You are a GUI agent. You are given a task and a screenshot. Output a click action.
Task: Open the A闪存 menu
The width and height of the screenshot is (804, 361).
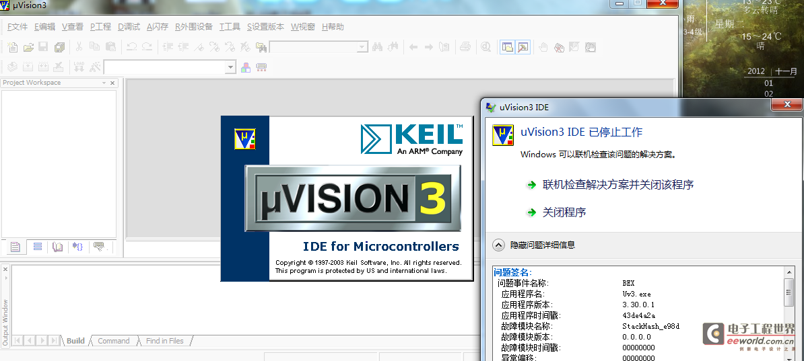click(x=158, y=27)
